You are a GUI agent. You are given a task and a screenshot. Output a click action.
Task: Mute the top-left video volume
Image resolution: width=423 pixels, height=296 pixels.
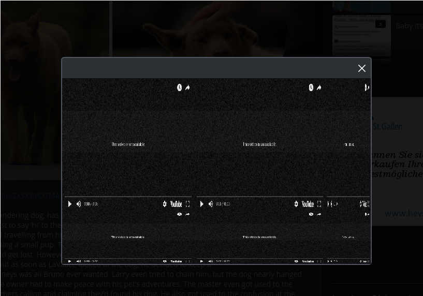pyautogui.click(x=79, y=204)
